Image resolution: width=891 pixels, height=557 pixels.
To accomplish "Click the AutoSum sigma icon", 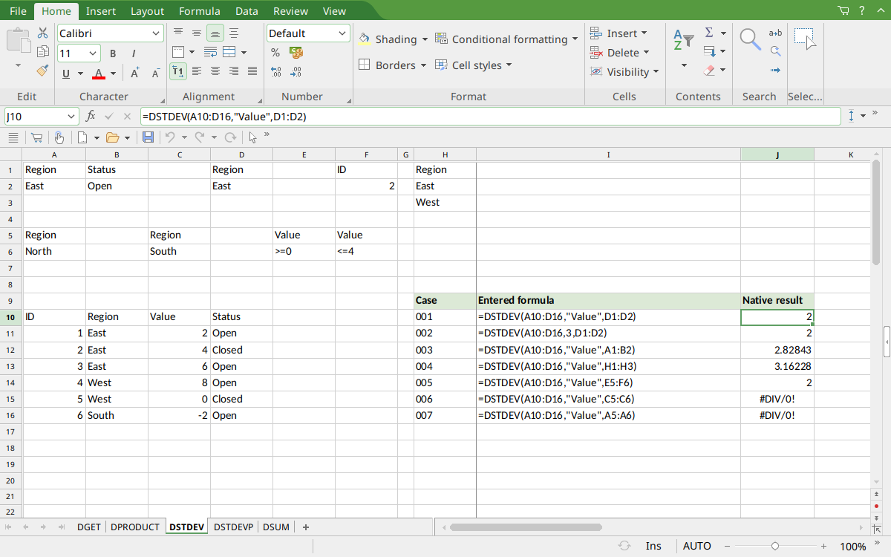I will [x=709, y=33].
